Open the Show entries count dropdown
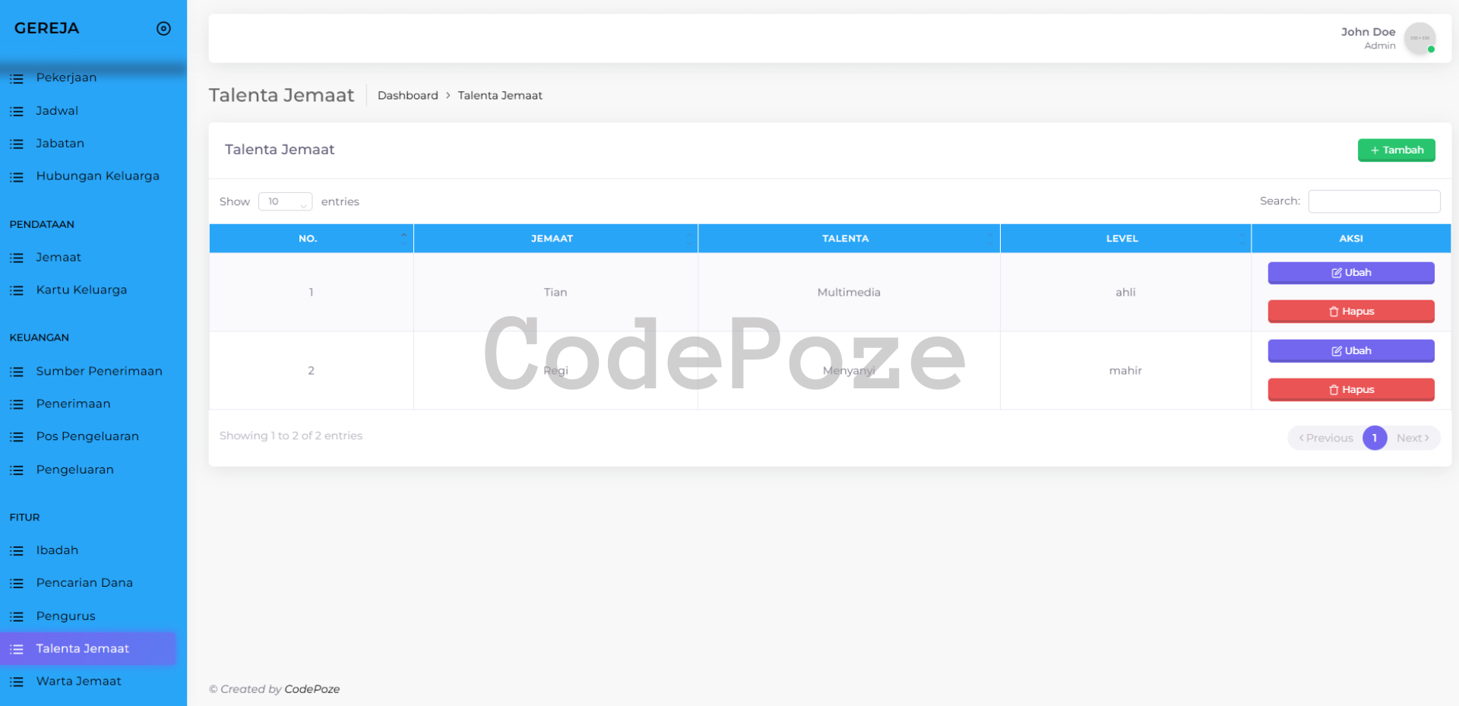 pos(285,201)
